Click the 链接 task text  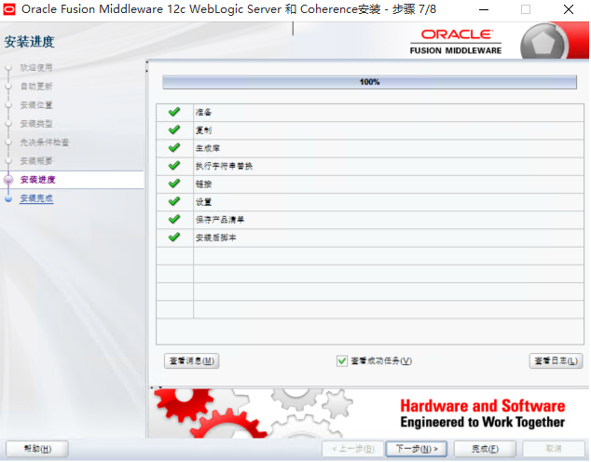click(203, 184)
